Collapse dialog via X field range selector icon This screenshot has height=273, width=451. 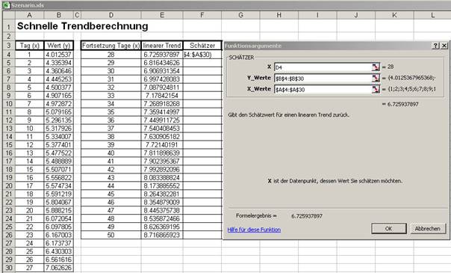(x=376, y=67)
